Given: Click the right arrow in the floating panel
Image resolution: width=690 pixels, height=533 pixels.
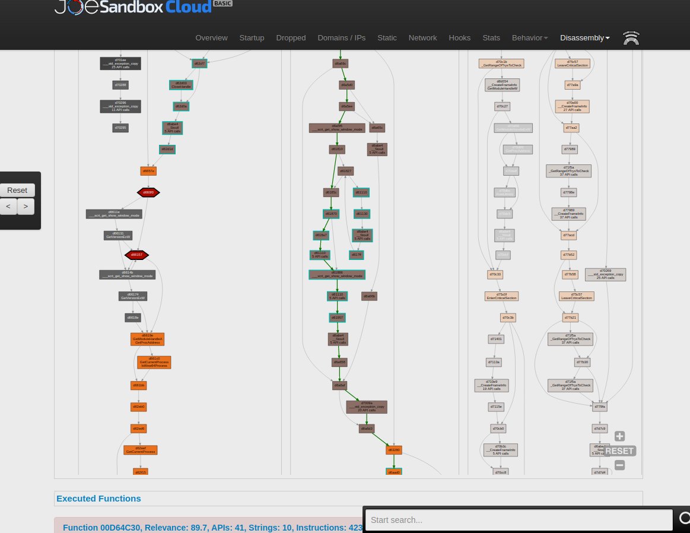Looking at the screenshot, I should tap(26, 206).
